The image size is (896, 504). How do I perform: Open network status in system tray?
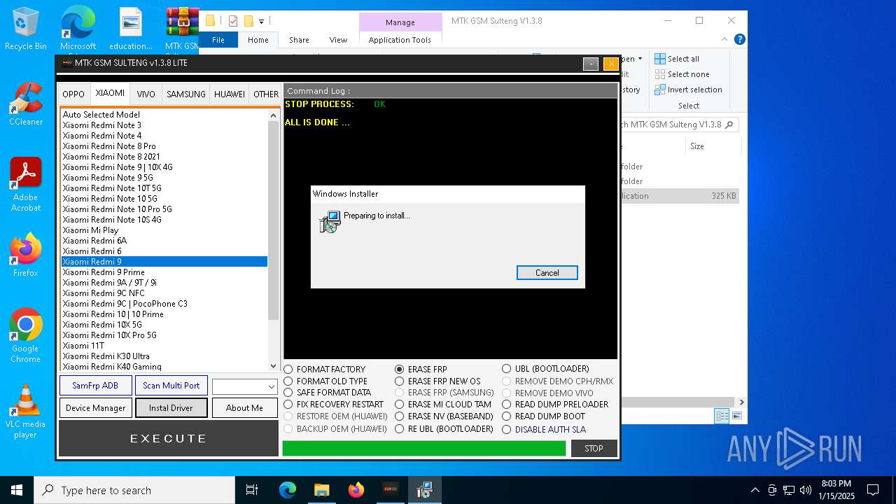(x=789, y=490)
